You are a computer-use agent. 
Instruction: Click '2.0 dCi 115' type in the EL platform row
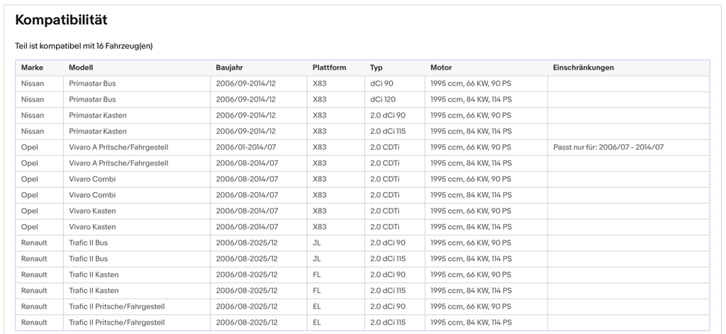coord(388,322)
